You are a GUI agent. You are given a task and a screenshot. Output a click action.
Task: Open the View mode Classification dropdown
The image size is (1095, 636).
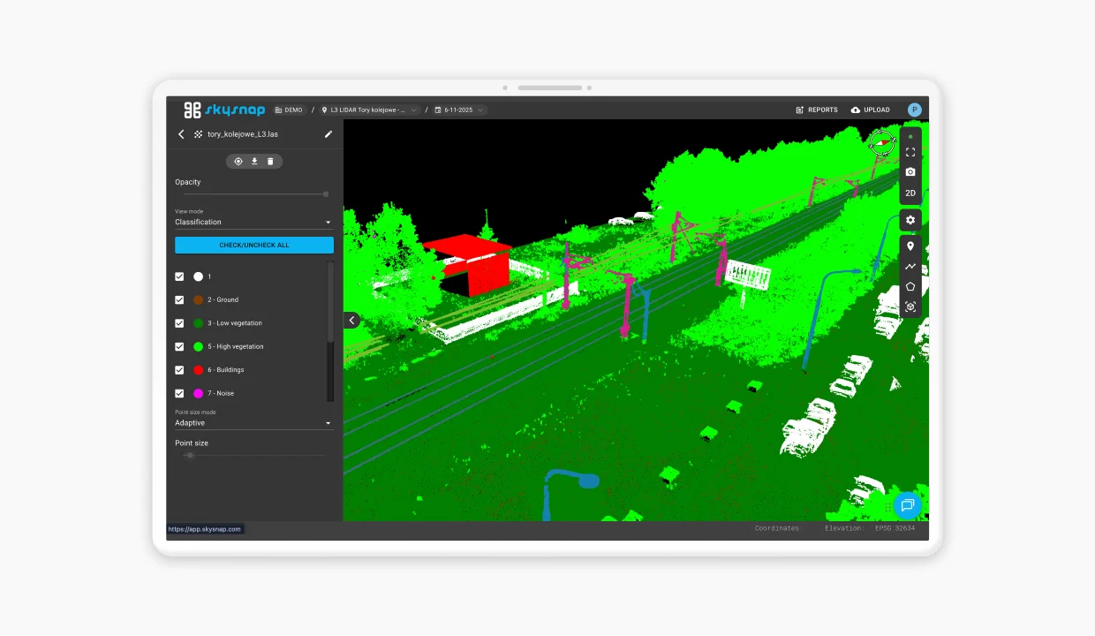pyautogui.click(x=253, y=223)
